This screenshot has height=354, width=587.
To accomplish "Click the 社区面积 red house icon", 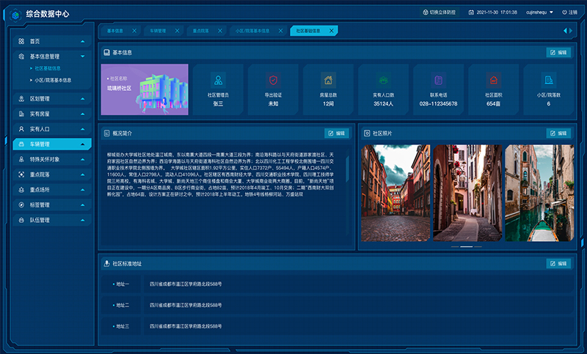I will (x=493, y=80).
